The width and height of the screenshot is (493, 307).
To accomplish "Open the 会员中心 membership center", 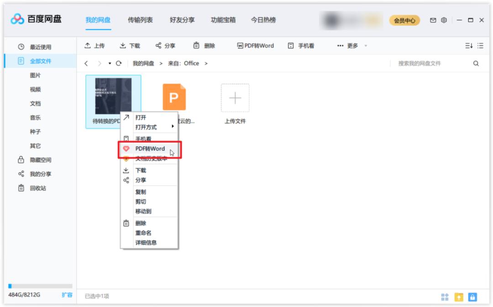I will point(405,20).
